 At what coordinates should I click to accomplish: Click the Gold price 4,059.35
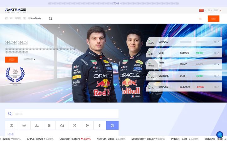[x=184, y=53]
